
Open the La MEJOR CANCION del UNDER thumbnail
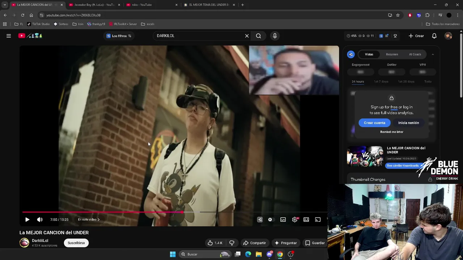[365, 156]
